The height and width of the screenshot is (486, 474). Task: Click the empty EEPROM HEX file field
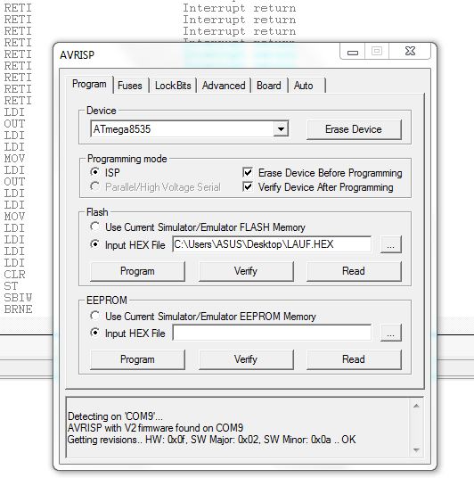272,333
